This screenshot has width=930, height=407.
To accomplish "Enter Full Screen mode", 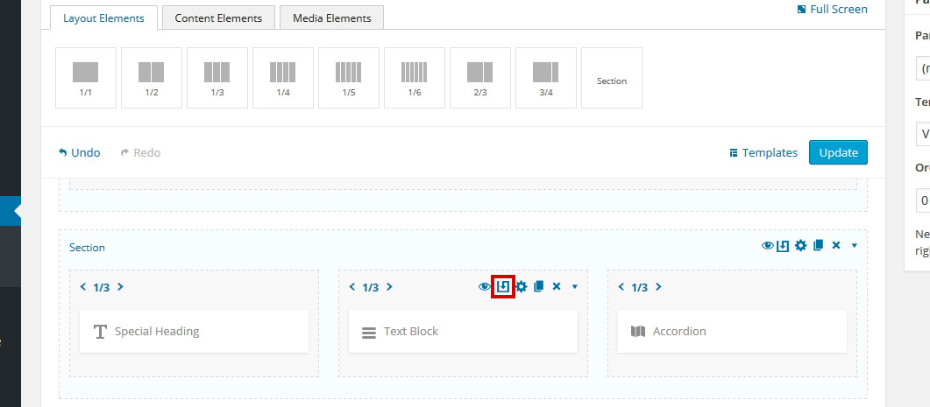I will pos(832,10).
